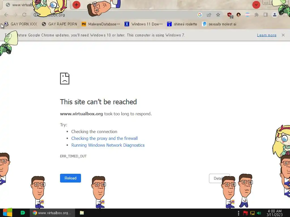
Task: Open the uBlock Origin extension icon
Action: click(230, 15)
